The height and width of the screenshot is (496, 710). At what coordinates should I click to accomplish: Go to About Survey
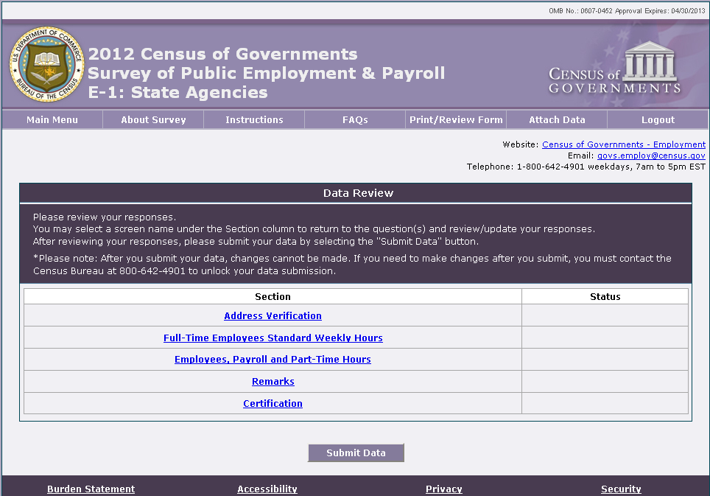(153, 119)
